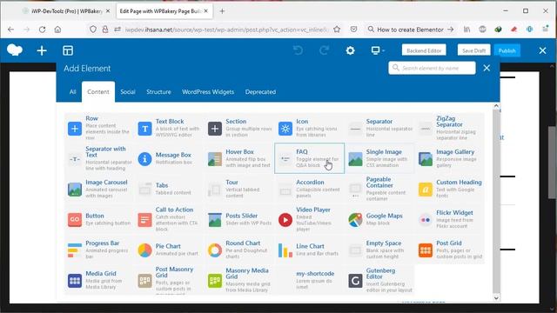The width and height of the screenshot is (557, 313).
Task: Open responsive preview device dropdown
Action: click(x=377, y=50)
